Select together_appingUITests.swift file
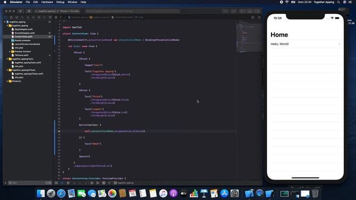 [x=28, y=74]
